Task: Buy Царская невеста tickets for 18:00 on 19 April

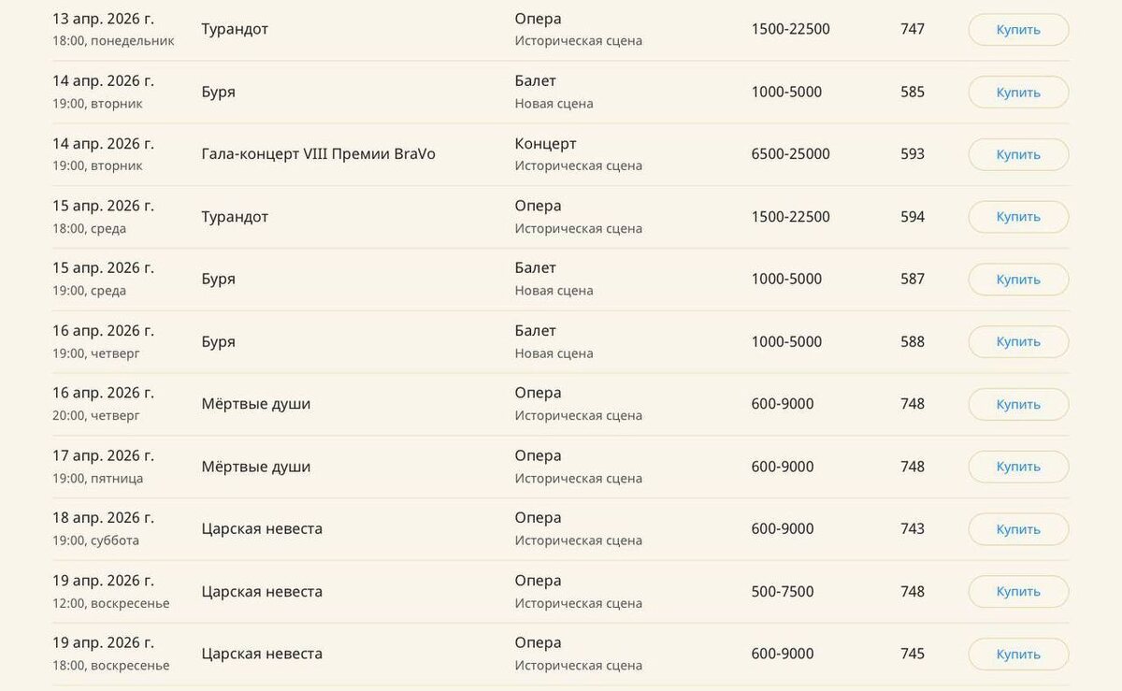Action: [x=1018, y=654]
